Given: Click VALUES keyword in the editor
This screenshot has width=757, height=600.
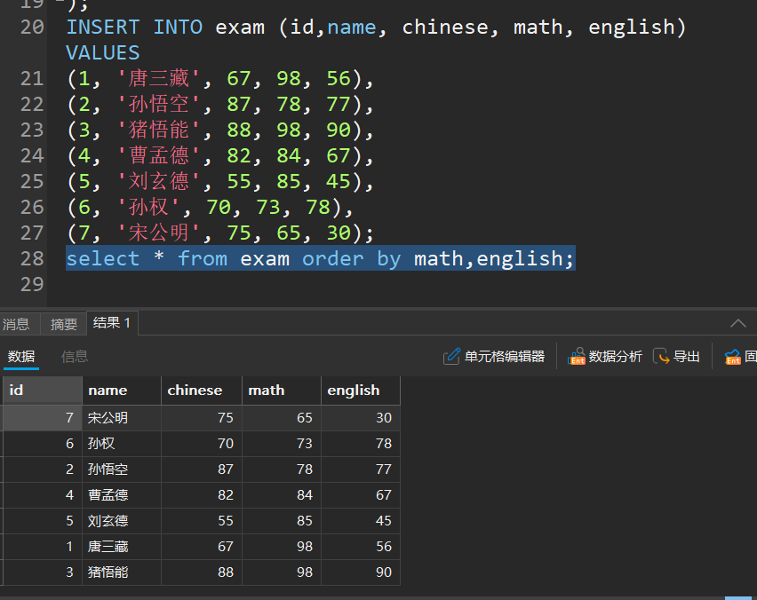Looking at the screenshot, I should (103, 52).
